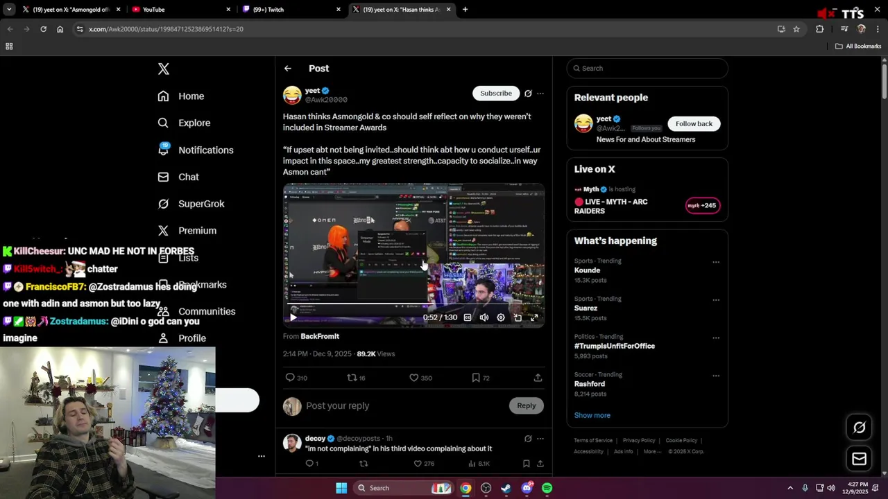Open more options on yeet's post
This screenshot has width=888, height=499.
pyautogui.click(x=540, y=94)
